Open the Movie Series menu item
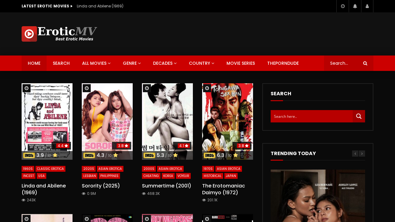This screenshot has height=222, width=395. click(241, 63)
